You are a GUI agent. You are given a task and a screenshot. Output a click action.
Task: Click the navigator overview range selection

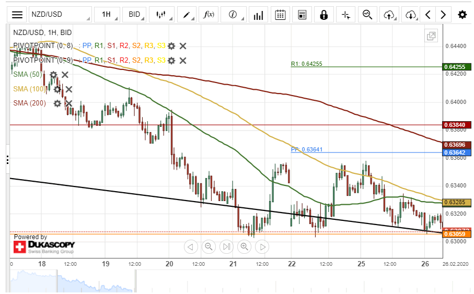[x=96, y=281]
